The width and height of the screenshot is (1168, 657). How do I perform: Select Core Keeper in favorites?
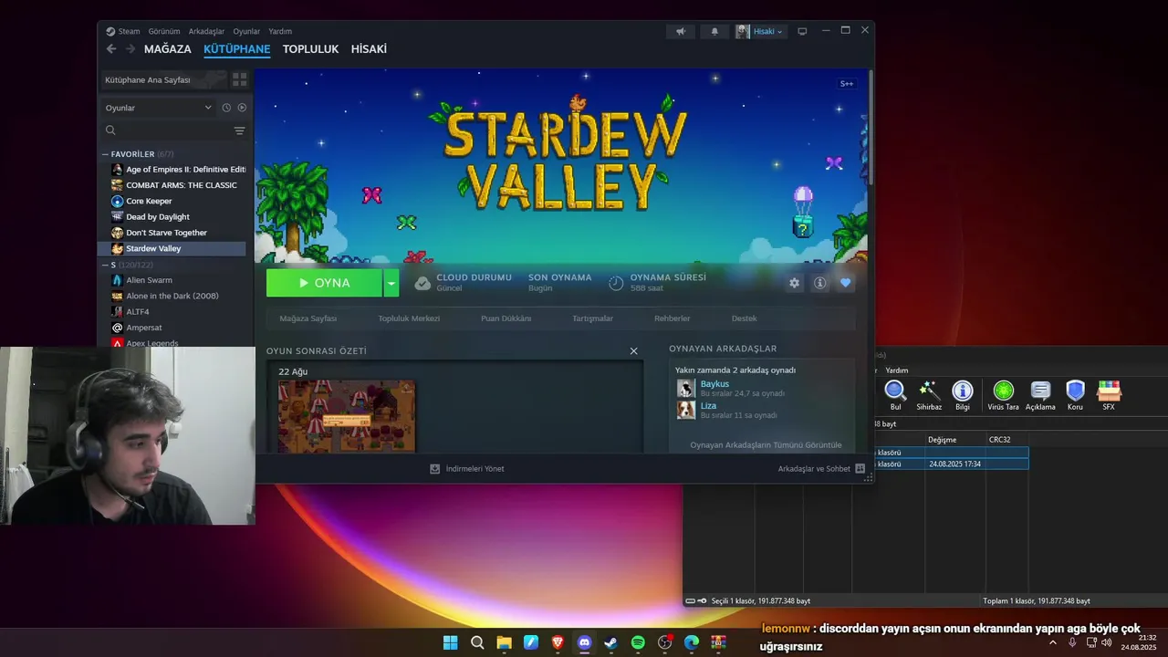pyautogui.click(x=149, y=201)
